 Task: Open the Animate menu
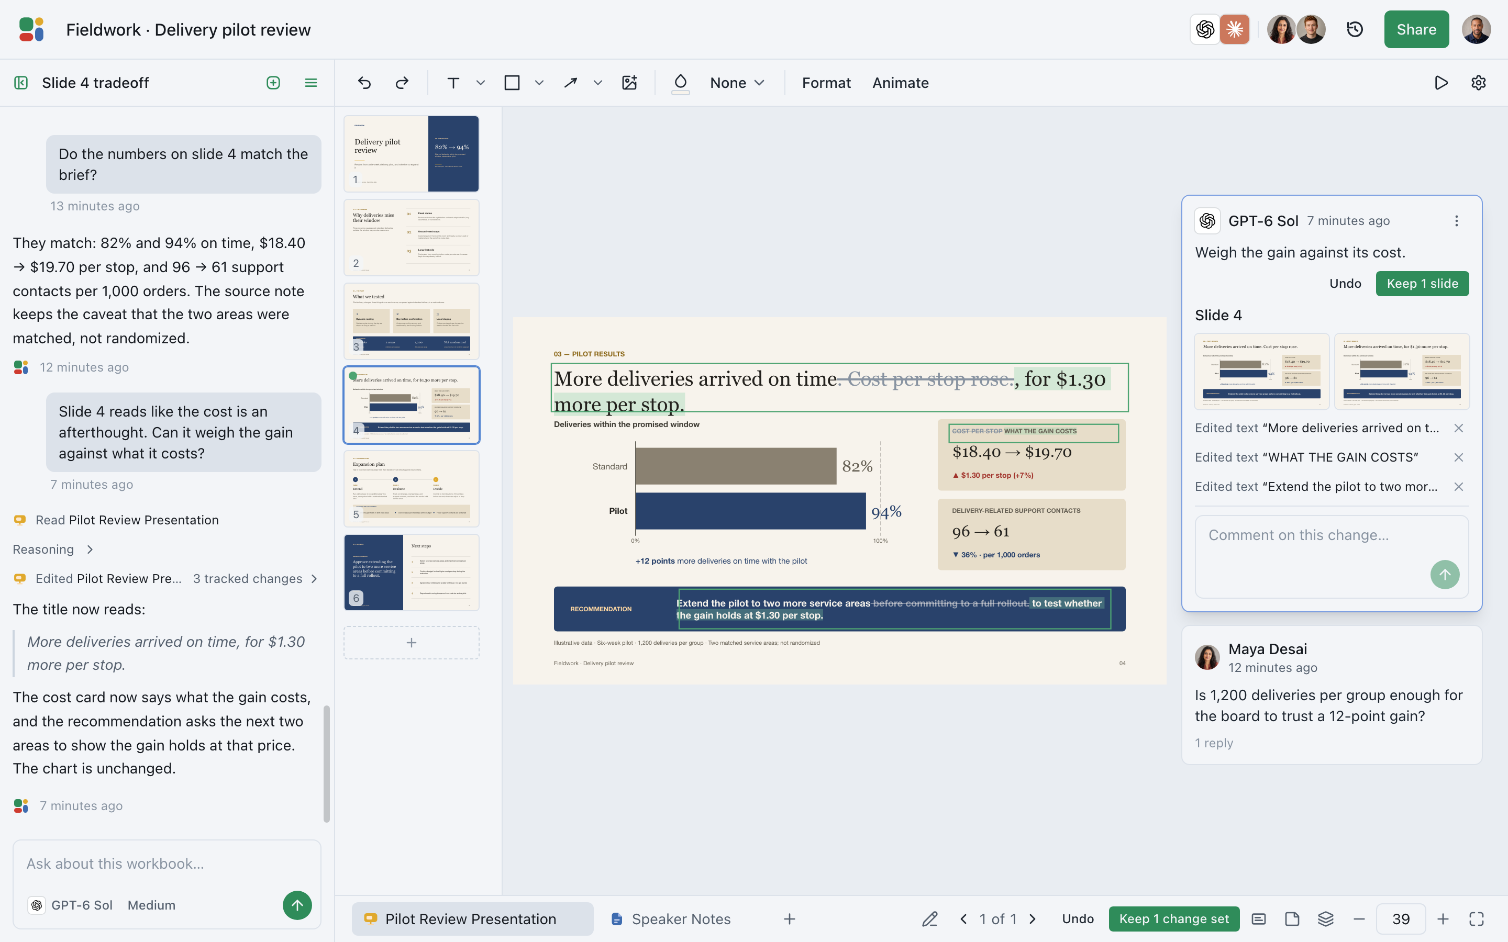coord(901,83)
